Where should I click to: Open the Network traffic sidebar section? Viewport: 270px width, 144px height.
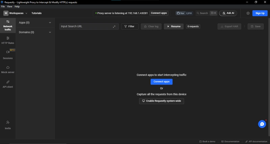[8, 25]
